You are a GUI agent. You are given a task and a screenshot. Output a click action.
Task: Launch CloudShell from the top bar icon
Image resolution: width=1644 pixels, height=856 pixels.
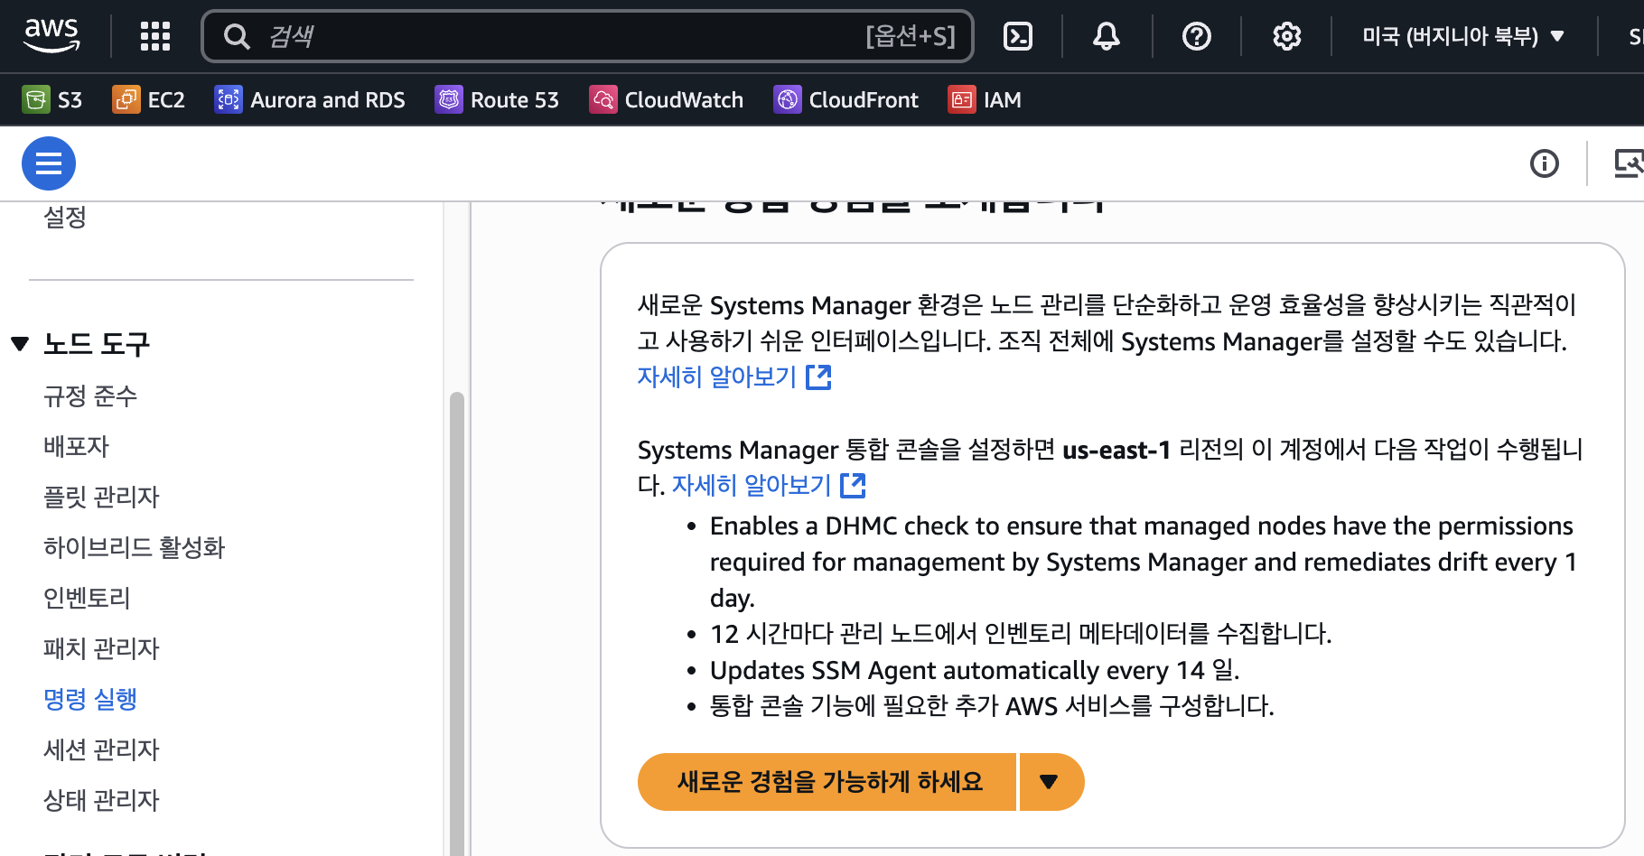coord(1018,36)
